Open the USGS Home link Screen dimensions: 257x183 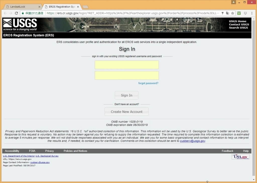[x=237, y=21]
